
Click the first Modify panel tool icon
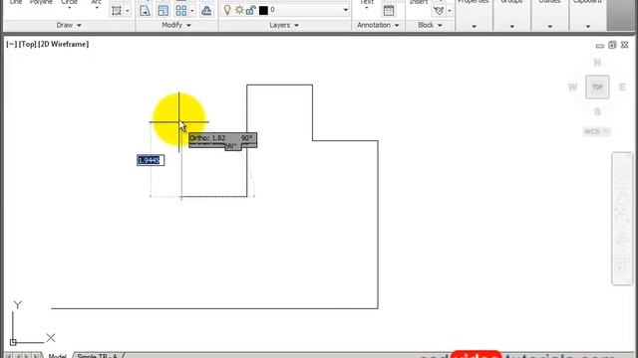coord(145,11)
